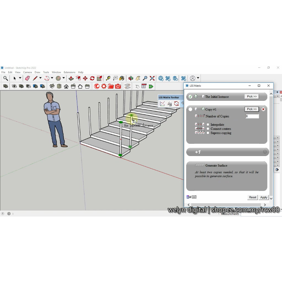Click Pick >> for The Initial Instance

click(x=251, y=97)
